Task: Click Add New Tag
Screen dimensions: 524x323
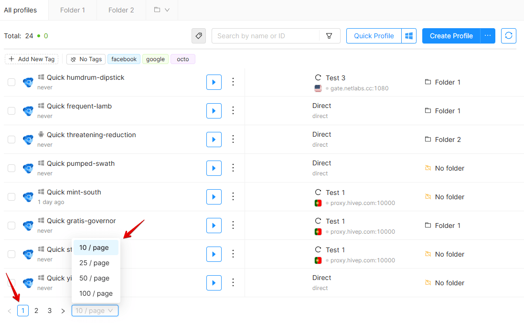Action: click(x=32, y=59)
